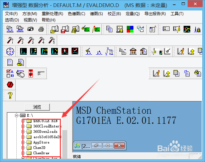Open the 方法(M) menu
This screenshot has height=162, width=205.
[x=30, y=14]
